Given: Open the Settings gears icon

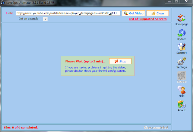Looking at the screenshot, I should click(182, 61).
